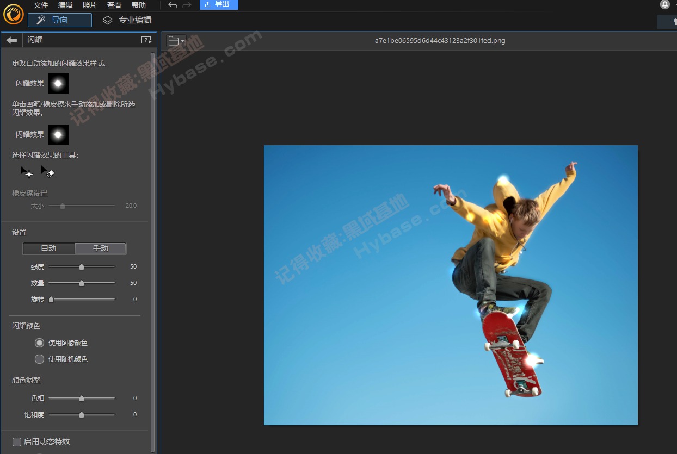Select the sparkle eraser tool
Image resolution: width=677 pixels, height=454 pixels.
(x=48, y=172)
